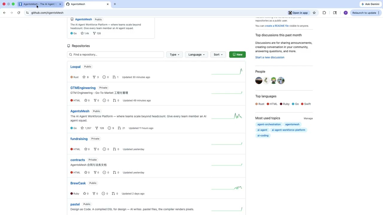
Task: Open AgentsMesh repository pull requests 21
Action: click(121, 128)
